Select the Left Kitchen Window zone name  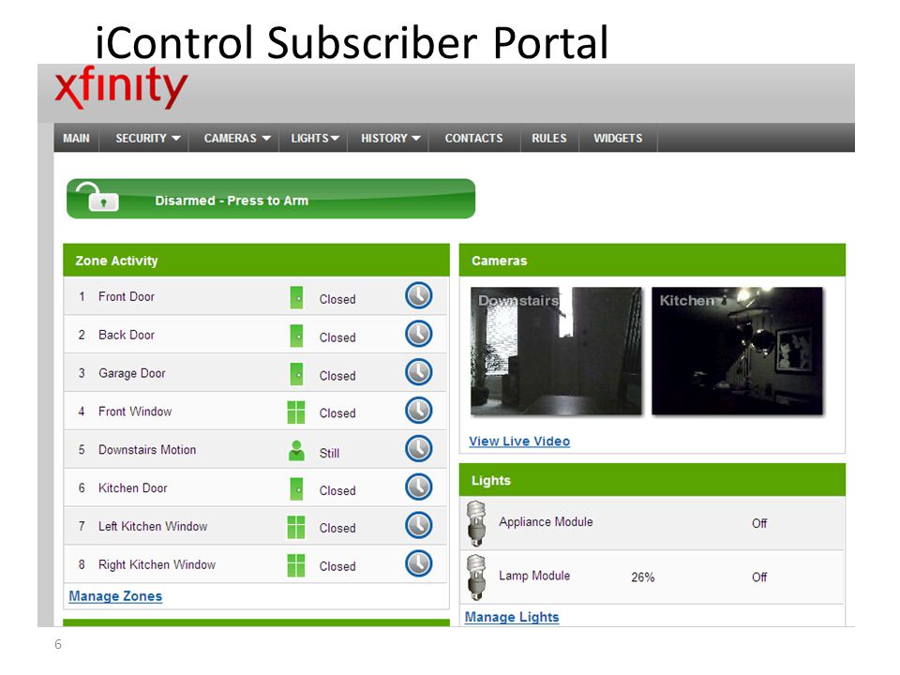click(153, 526)
